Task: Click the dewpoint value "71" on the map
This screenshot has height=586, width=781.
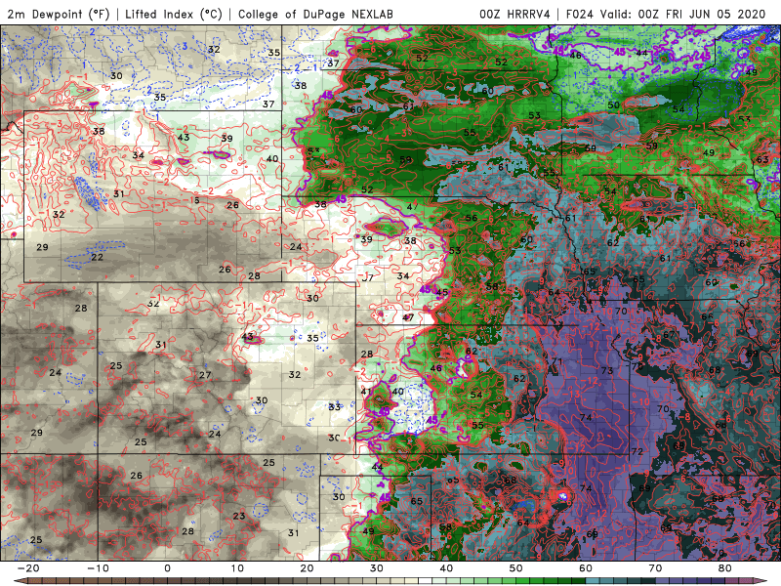Action: 556,361
